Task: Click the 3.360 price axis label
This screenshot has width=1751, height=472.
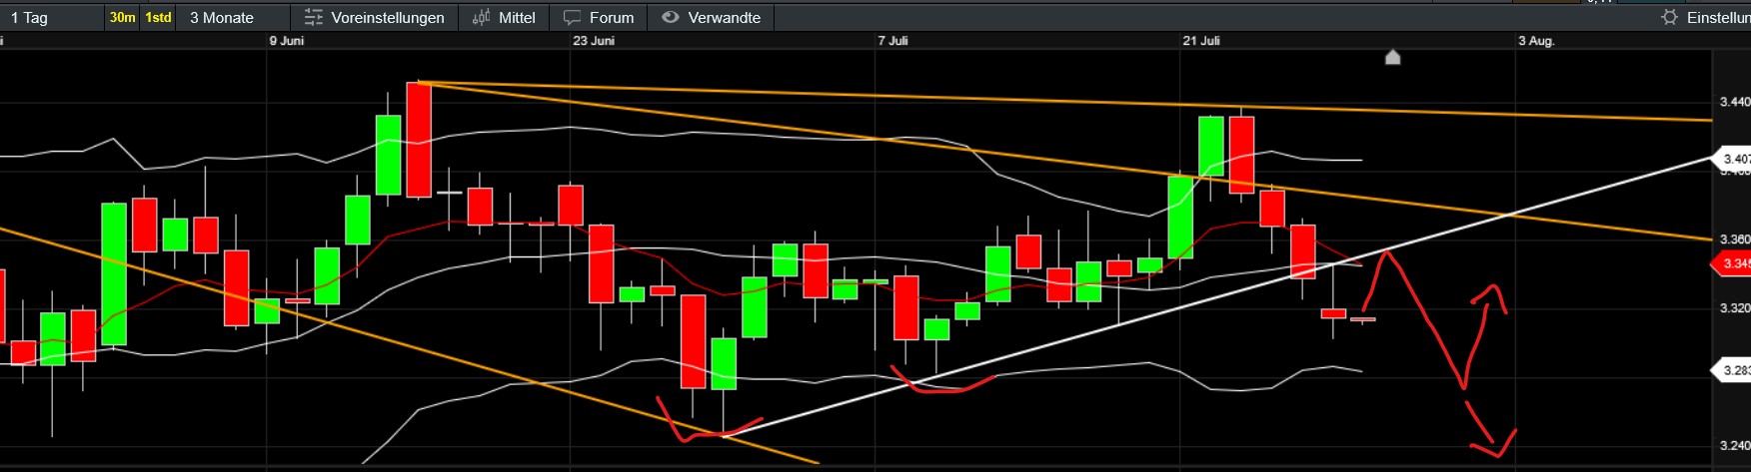Action: point(1735,239)
